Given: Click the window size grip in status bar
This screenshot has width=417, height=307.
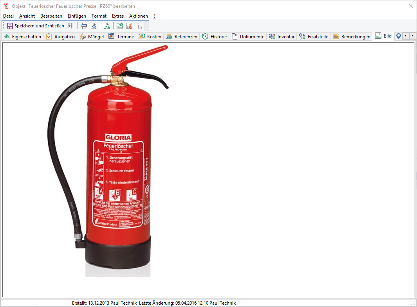Looking at the screenshot, I should pos(413,303).
